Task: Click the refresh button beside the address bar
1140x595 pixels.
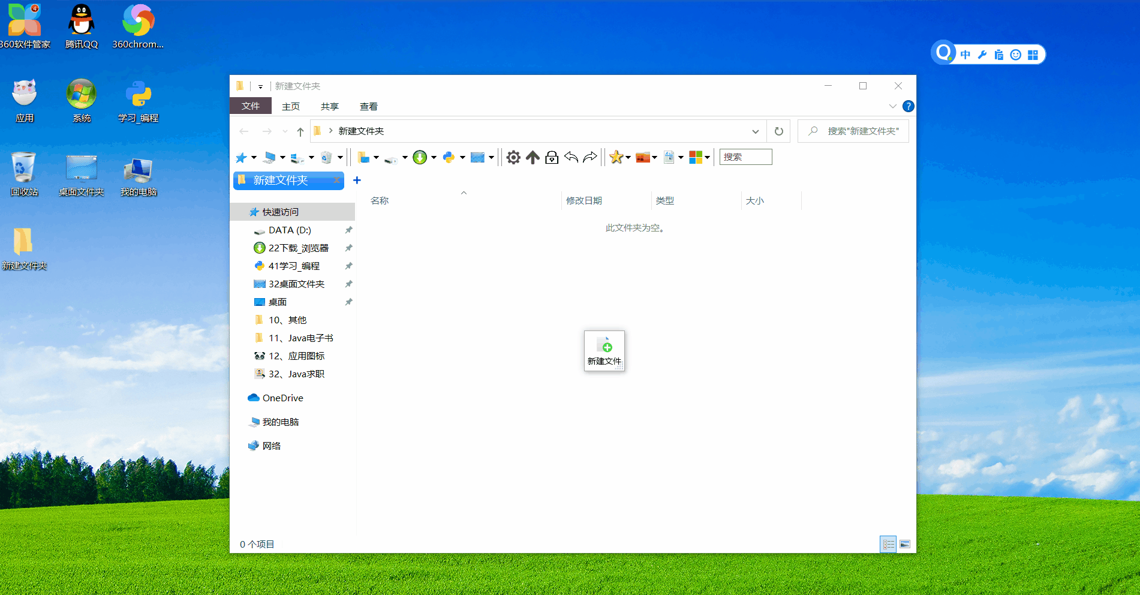Action: coord(778,131)
